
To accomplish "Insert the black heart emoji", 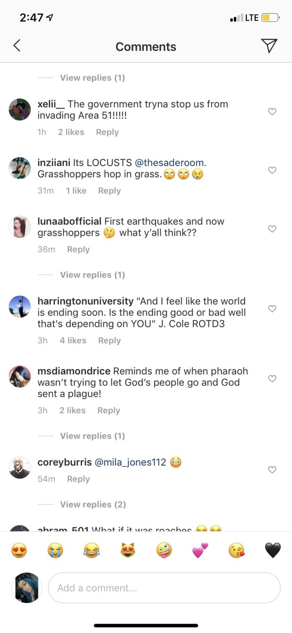I will (x=273, y=551).
